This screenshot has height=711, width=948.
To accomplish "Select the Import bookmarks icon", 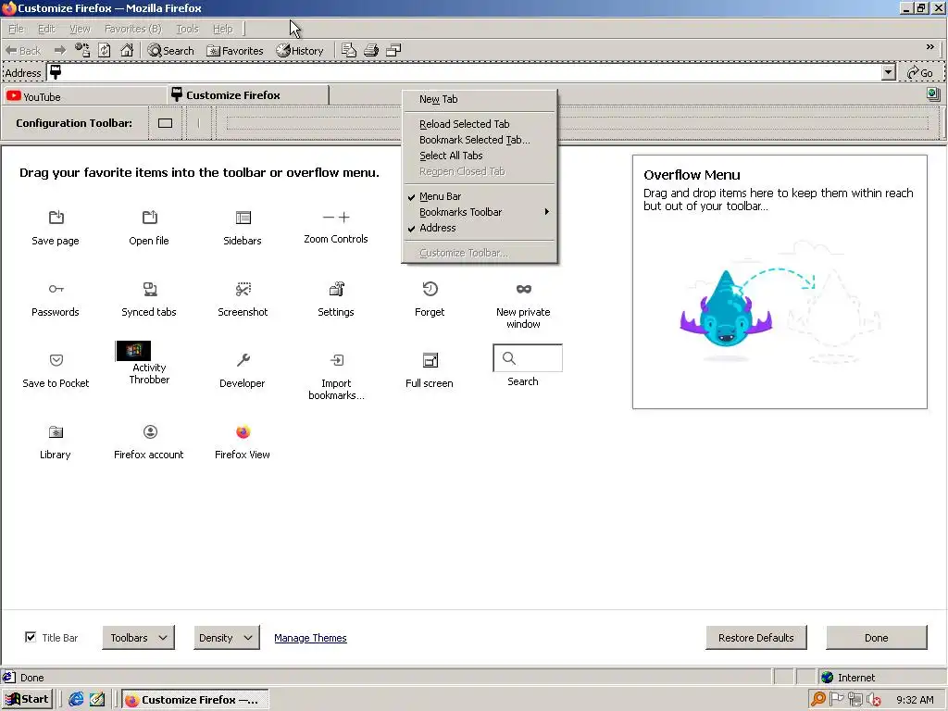I will pos(336,360).
